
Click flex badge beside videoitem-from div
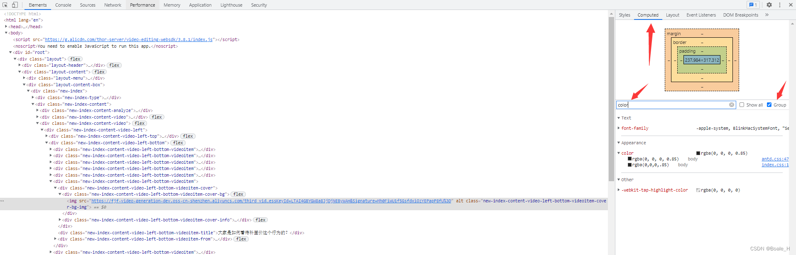coord(241,239)
